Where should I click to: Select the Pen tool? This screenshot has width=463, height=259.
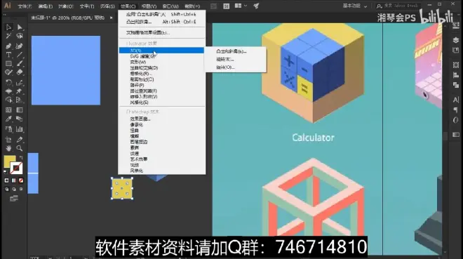pyautogui.click(x=8, y=46)
